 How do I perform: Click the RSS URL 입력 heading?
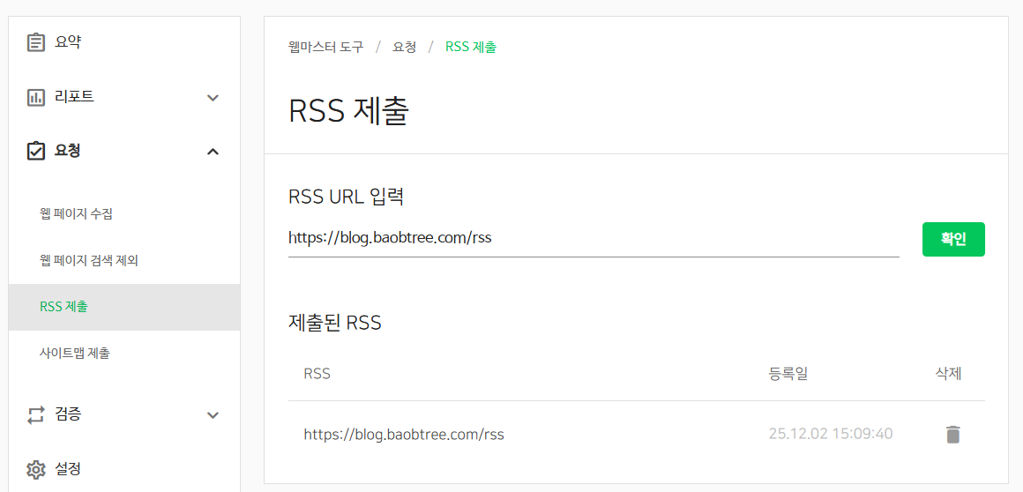(x=347, y=197)
